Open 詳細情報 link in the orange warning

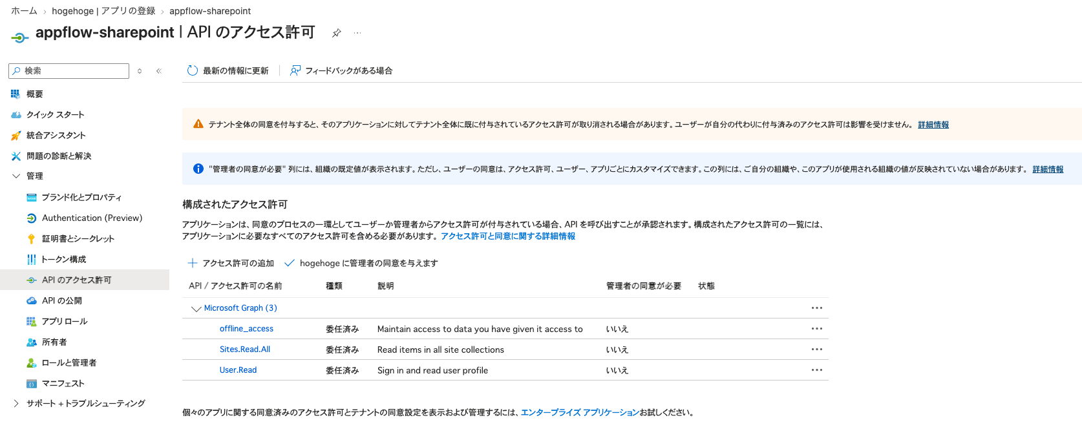coord(933,125)
